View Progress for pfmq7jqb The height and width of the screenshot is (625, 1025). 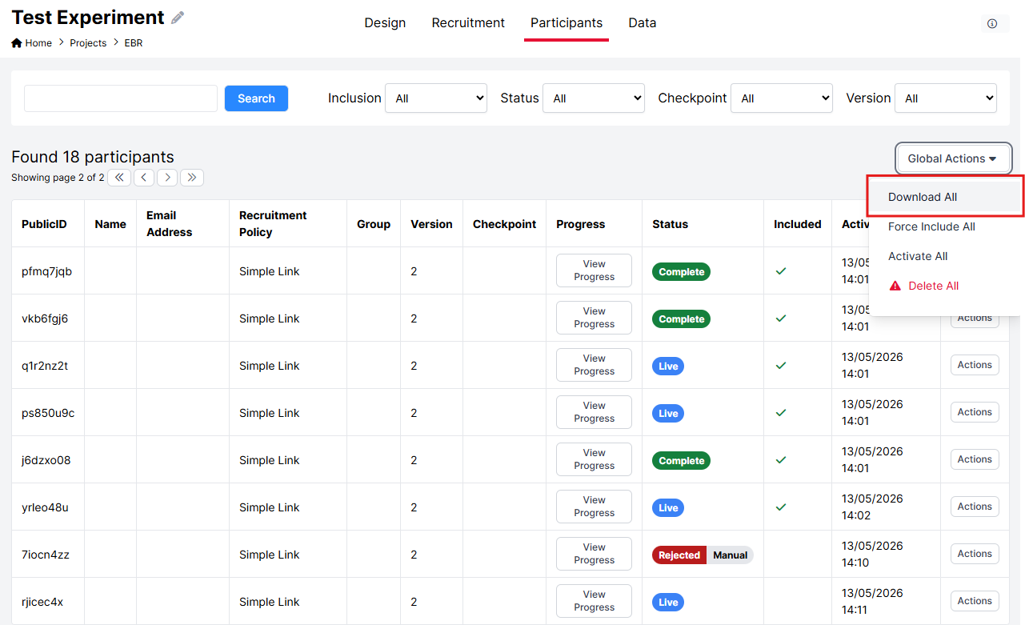[x=594, y=270]
